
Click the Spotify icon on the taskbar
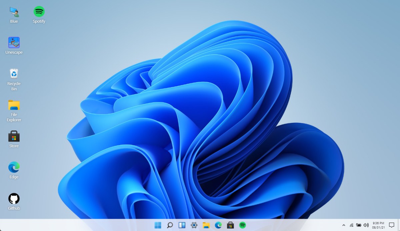[x=242, y=225]
